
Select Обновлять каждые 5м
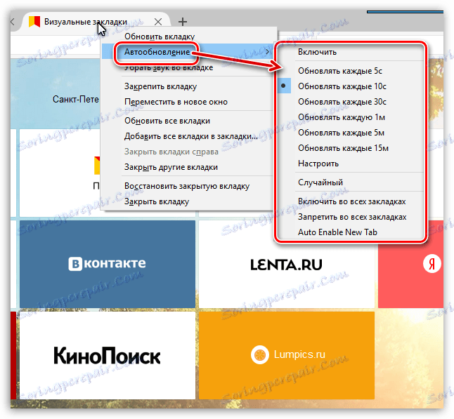[x=351, y=133]
